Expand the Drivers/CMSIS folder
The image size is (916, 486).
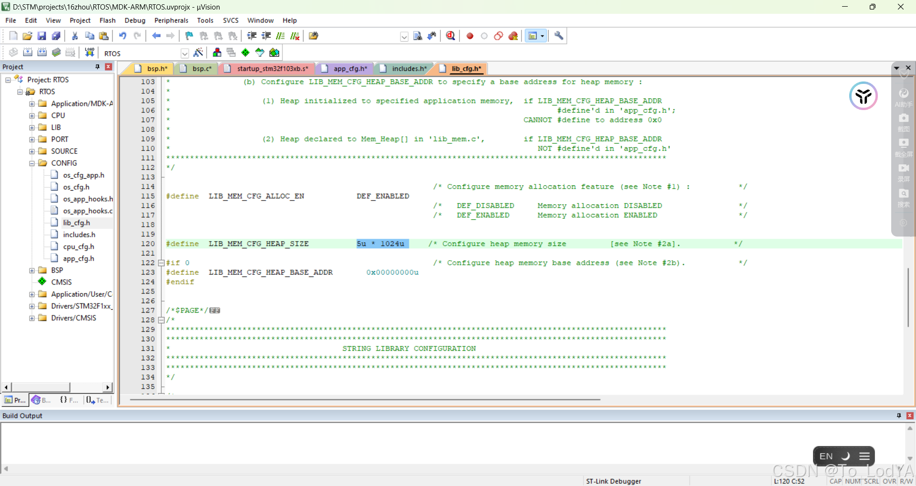[32, 318]
